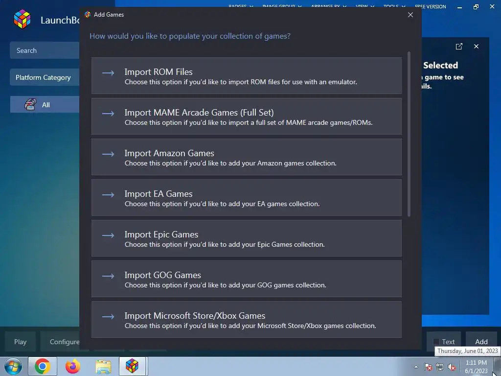Click the LaunchBox cube logo
The height and width of the screenshot is (376, 501).
[23, 19]
